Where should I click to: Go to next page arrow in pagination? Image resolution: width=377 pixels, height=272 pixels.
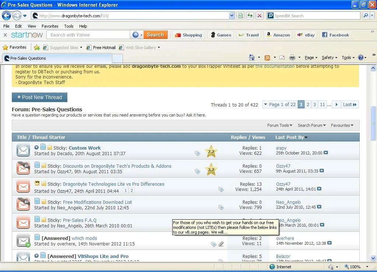coord(337,104)
